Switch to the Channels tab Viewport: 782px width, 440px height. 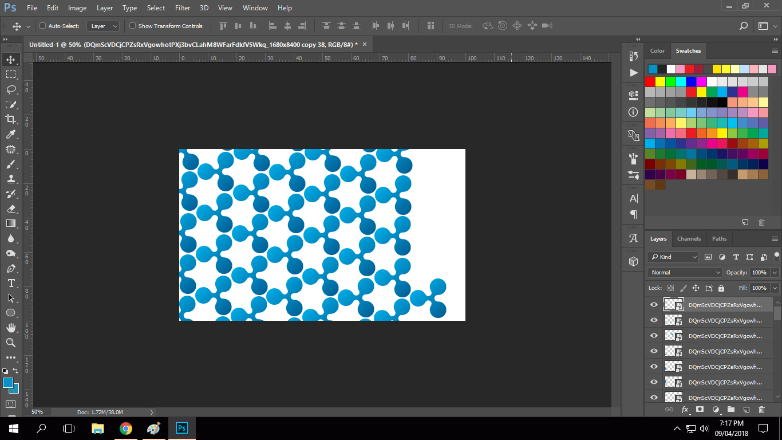[x=689, y=238]
